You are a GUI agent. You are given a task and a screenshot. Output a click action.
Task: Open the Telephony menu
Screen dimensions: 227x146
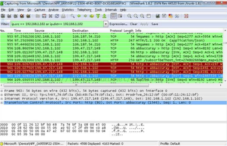[x=84, y=10]
